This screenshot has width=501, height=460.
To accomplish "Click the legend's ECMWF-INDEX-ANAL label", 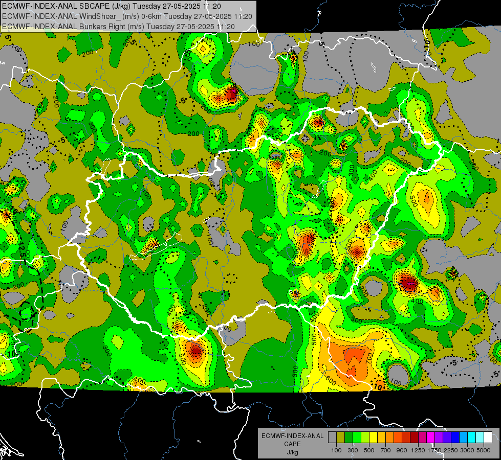I will [292, 436].
